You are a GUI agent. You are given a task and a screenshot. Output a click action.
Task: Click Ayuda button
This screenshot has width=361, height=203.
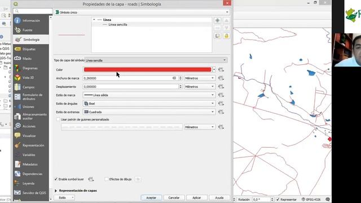(x=219, y=197)
